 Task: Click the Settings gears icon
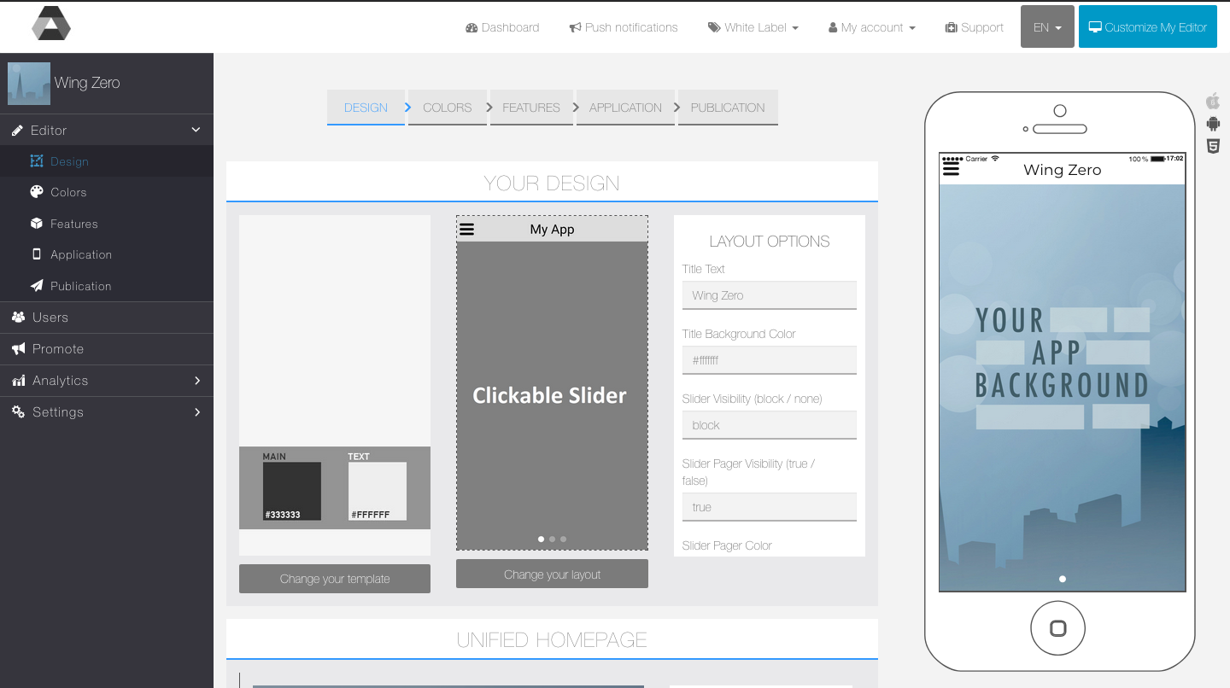18,411
